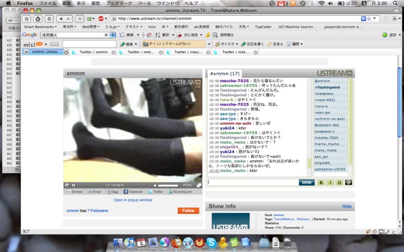Click the chat message scrollbar thumb
The width and height of the screenshot is (404, 252).
click(309, 163)
